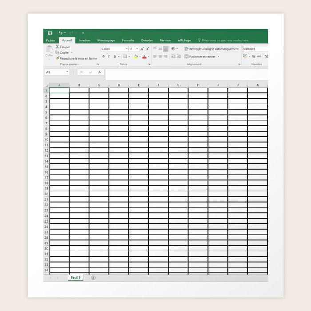The image size is (311, 311).
Task: Expand the Fusionner et centrer dropdown arrow
Action: coord(219,56)
